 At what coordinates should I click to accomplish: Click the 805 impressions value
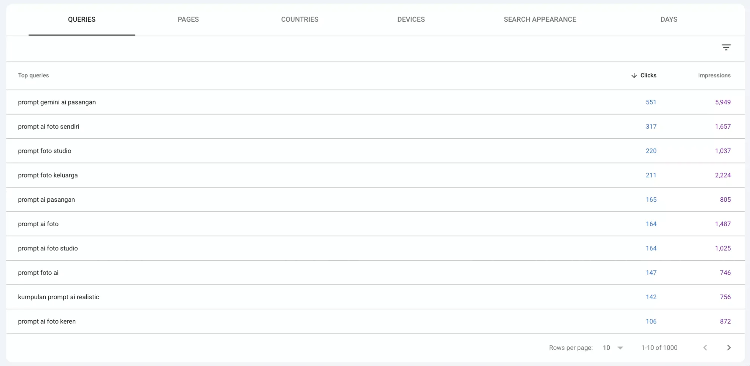pyautogui.click(x=725, y=199)
